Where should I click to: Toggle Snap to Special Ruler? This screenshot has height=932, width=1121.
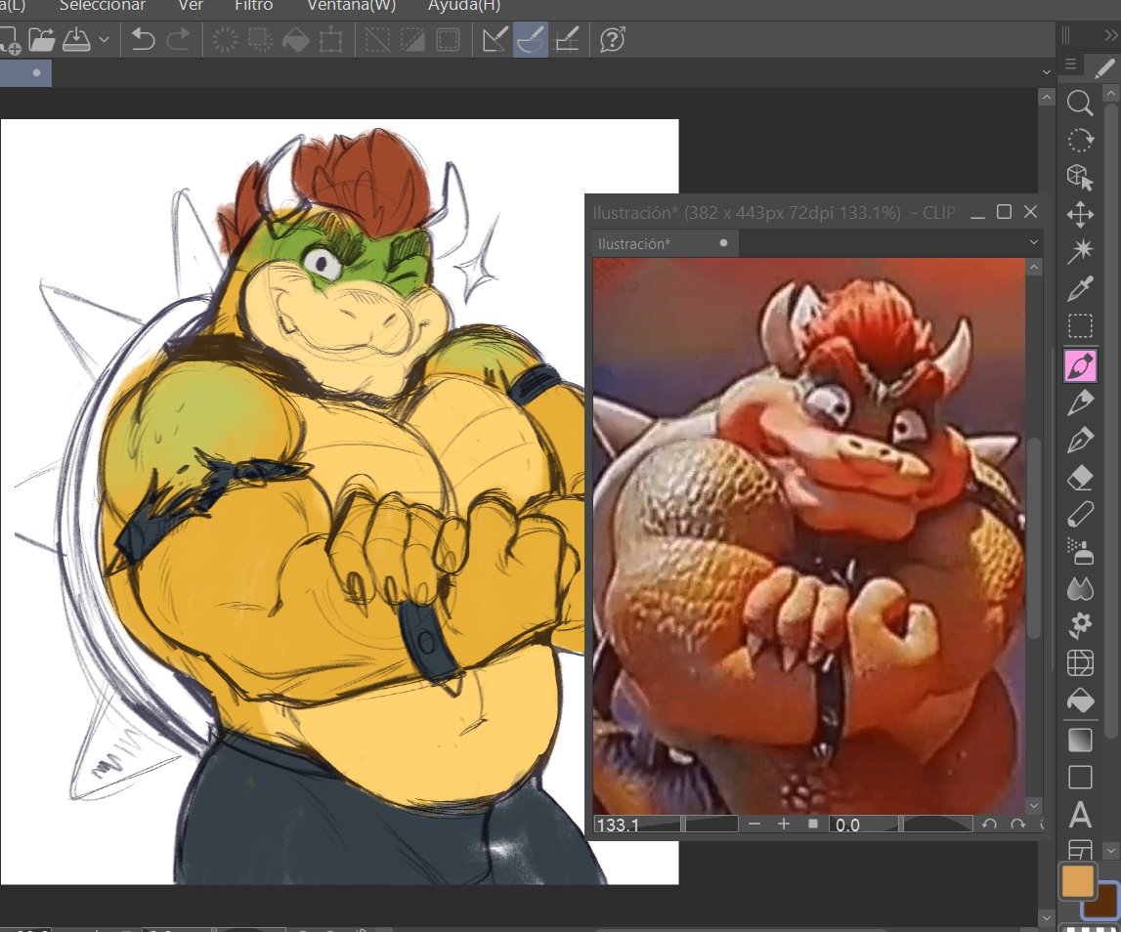tap(531, 40)
